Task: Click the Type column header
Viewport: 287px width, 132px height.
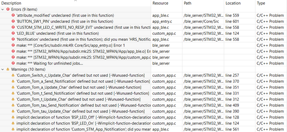Action: pyautogui.click(x=261, y=3)
